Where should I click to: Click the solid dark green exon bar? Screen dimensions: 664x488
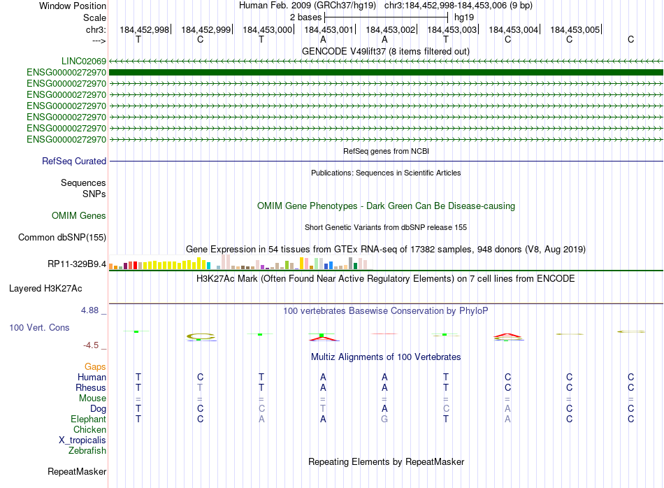(386, 73)
